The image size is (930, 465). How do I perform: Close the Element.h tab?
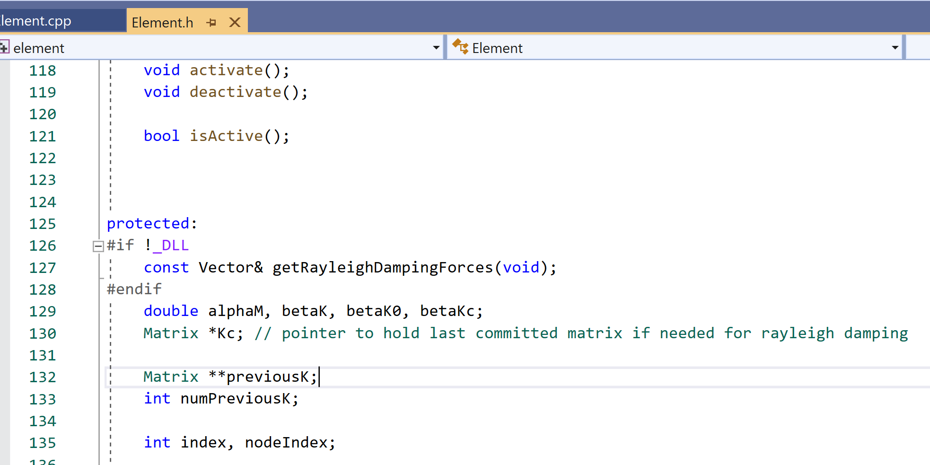(x=235, y=21)
